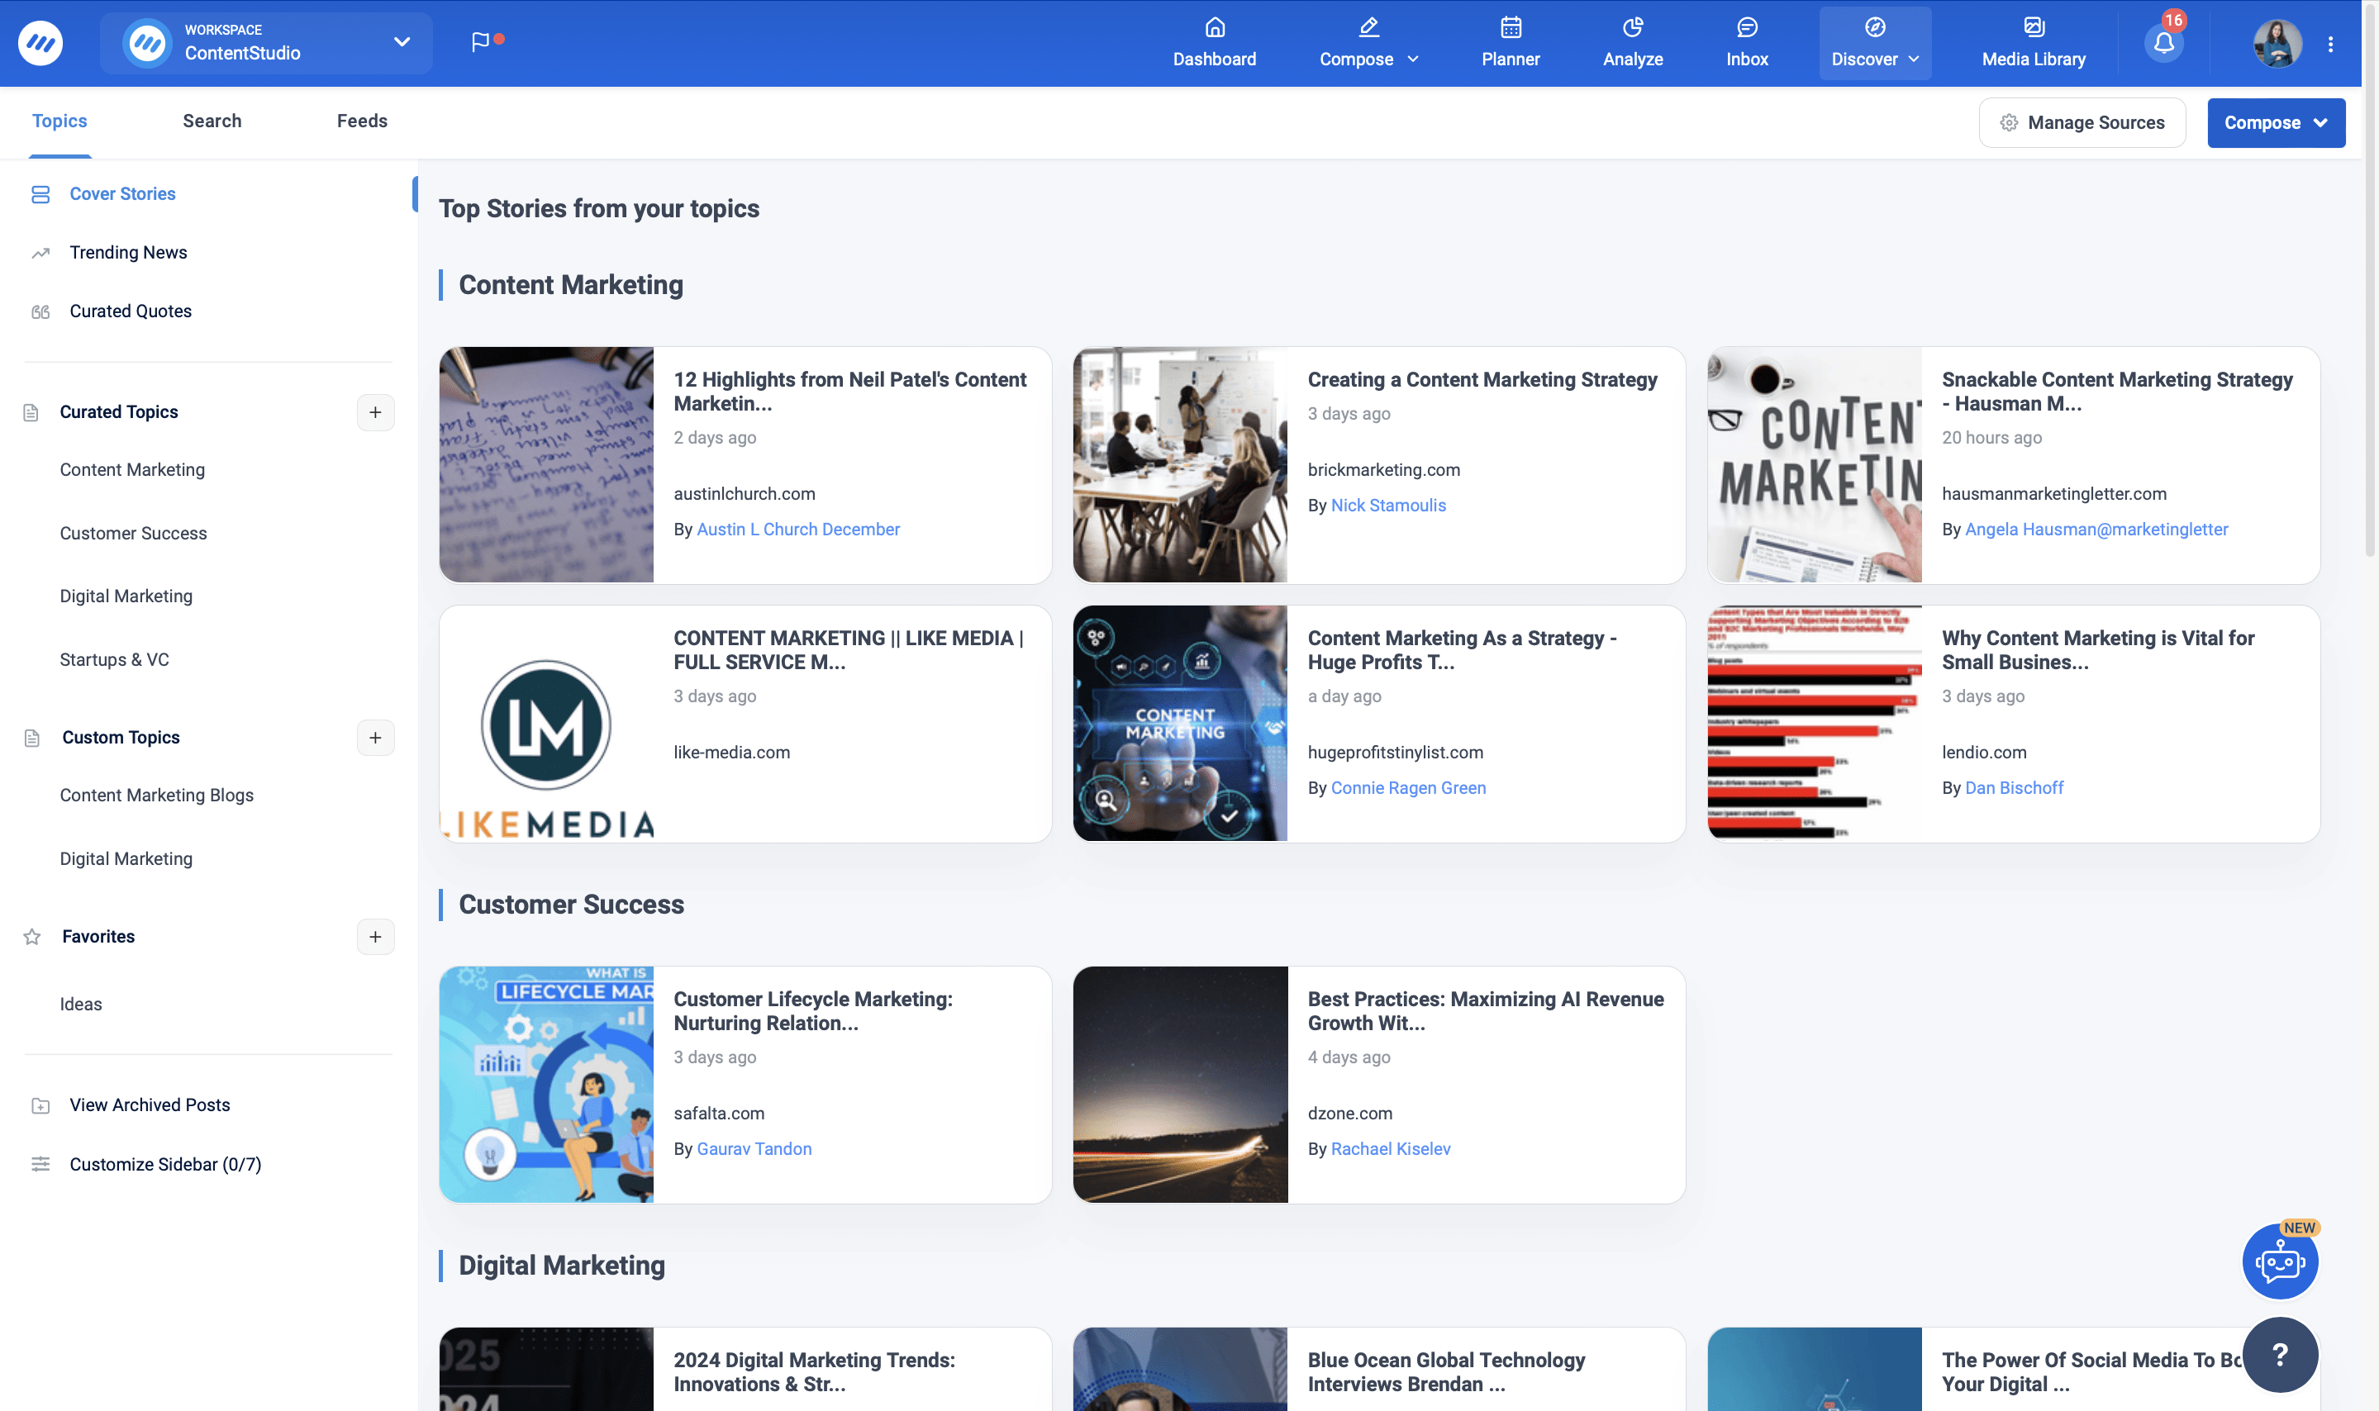Switch to the Feeds tab
The height and width of the screenshot is (1411, 2379).
(x=361, y=119)
